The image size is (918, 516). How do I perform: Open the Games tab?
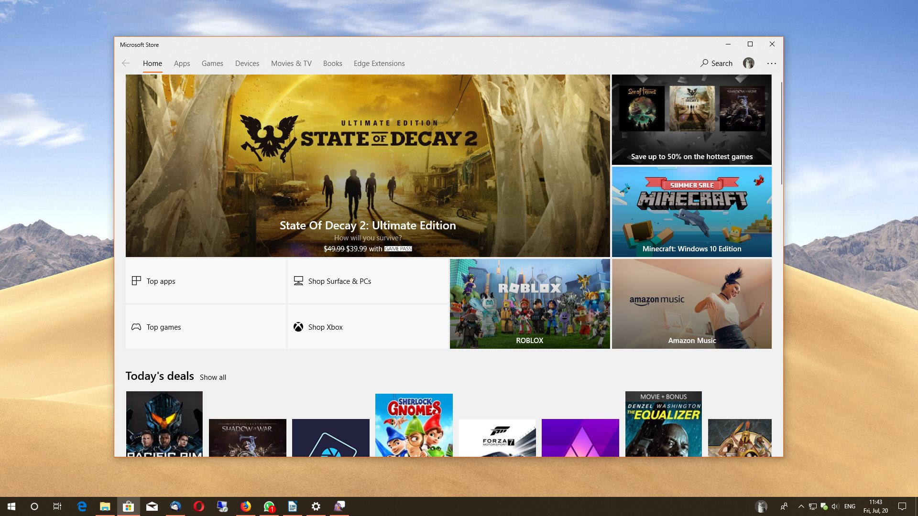212,63
